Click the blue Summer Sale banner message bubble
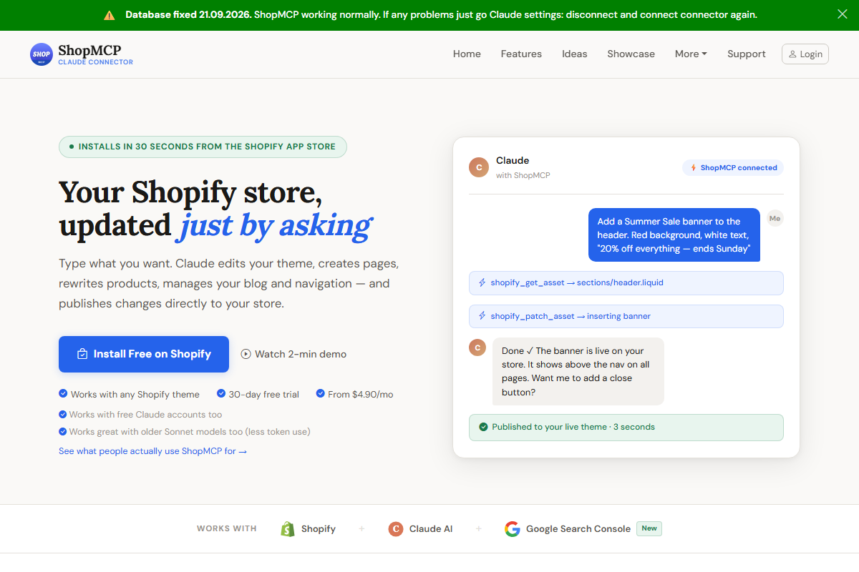Screen dimensions: 859x572 pos(674,235)
